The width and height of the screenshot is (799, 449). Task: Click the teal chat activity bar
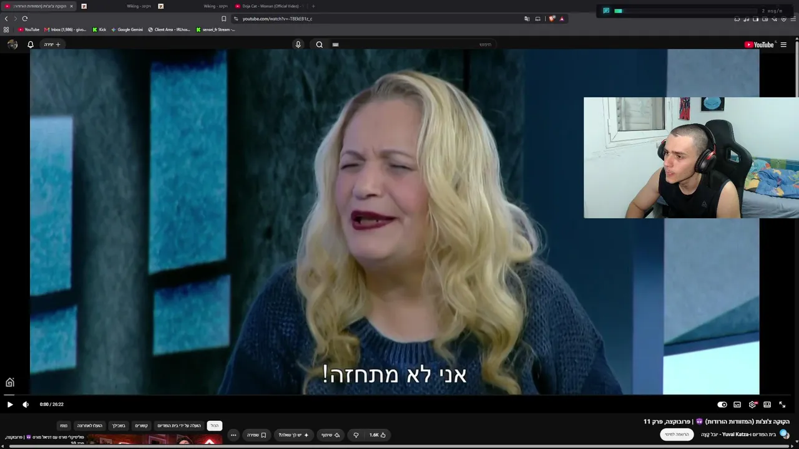pyautogui.click(x=618, y=11)
